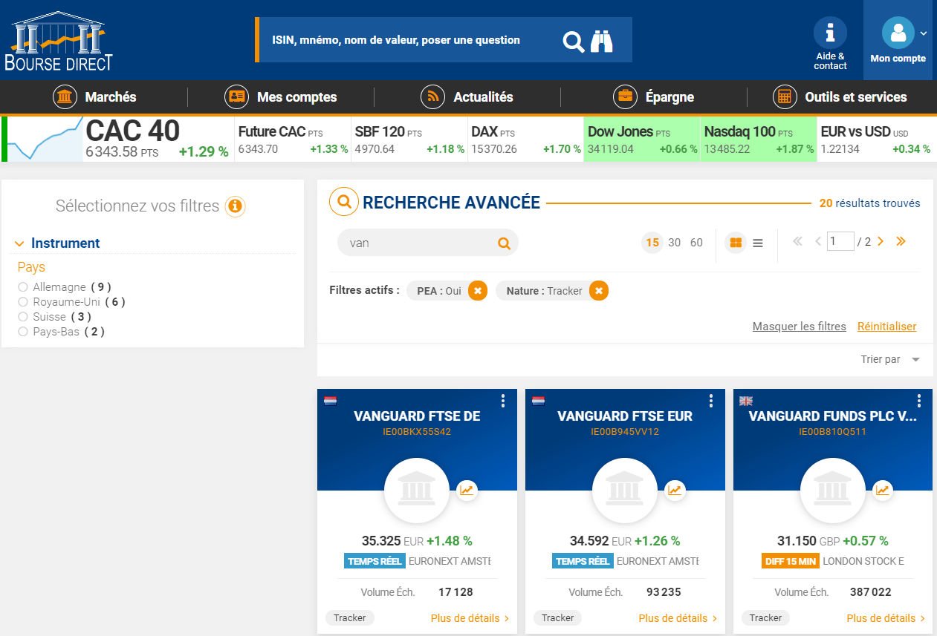Show 60 results per page
Viewport: 937px width, 636px height.
[696, 243]
